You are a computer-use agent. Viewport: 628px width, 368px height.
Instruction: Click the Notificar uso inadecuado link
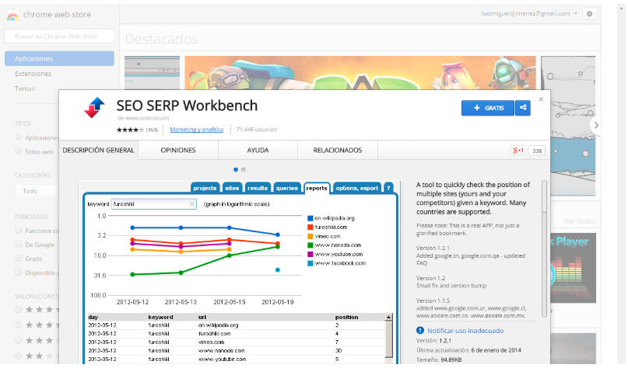465,331
